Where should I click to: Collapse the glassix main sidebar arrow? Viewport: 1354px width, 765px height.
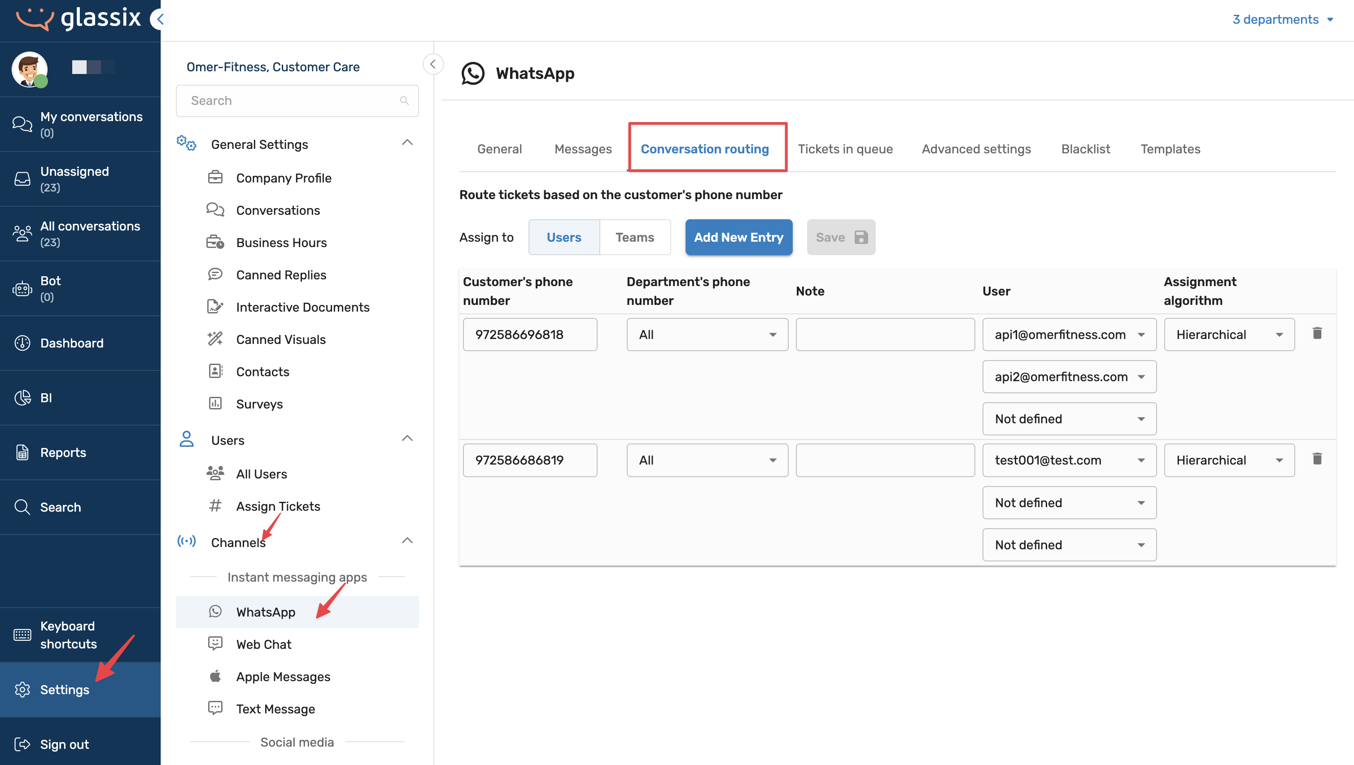coord(160,19)
